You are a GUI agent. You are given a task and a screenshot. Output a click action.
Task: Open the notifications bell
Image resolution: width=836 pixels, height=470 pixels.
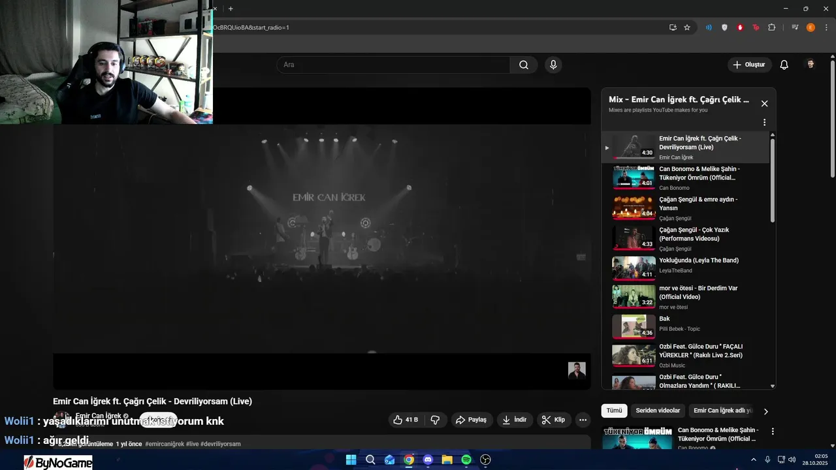coord(784,65)
